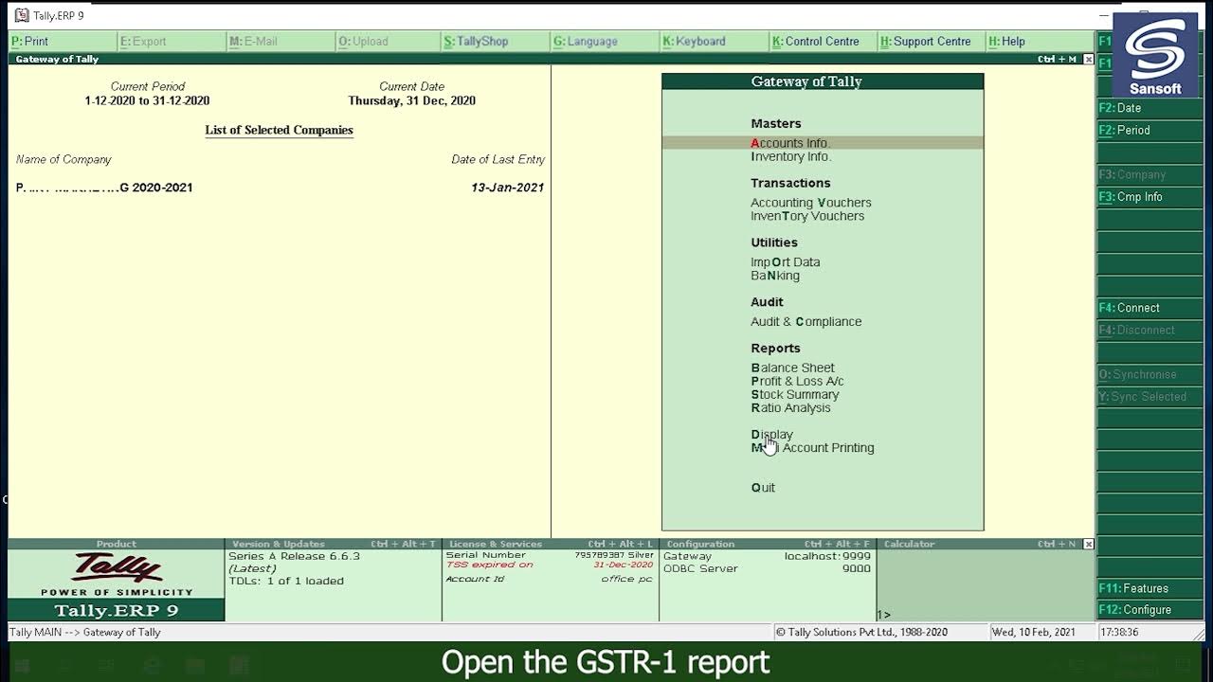Viewport: 1213px width, 682px height.
Task: Click Gateway localhost:9999 entry
Action: point(767,557)
